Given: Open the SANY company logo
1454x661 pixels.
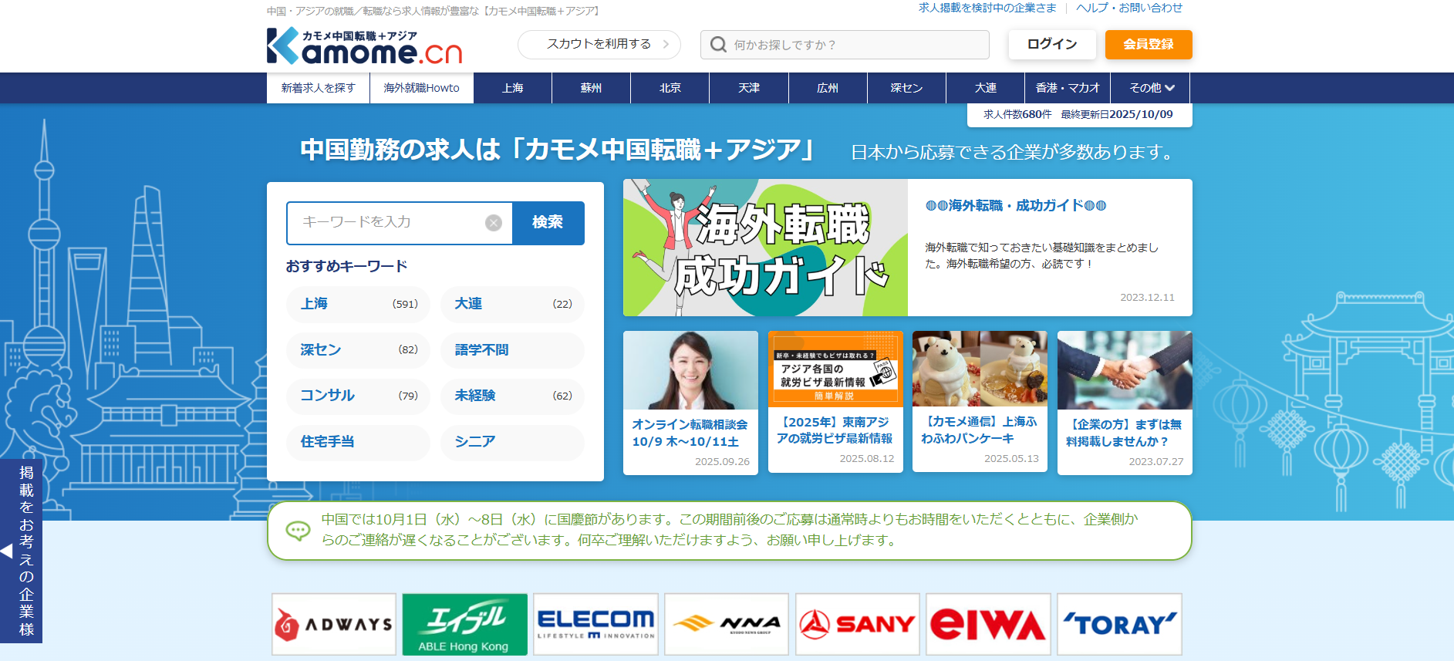Looking at the screenshot, I should [x=857, y=624].
